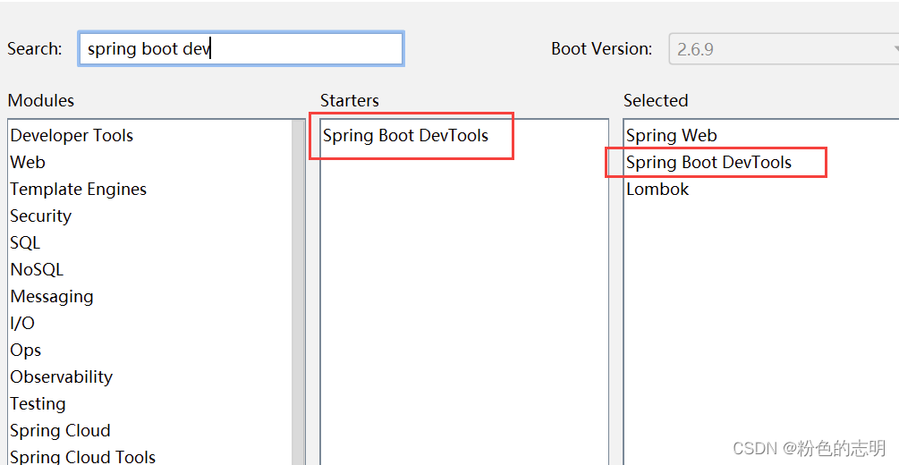Select Security module
The height and width of the screenshot is (465, 899).
[x=41, y=216]
